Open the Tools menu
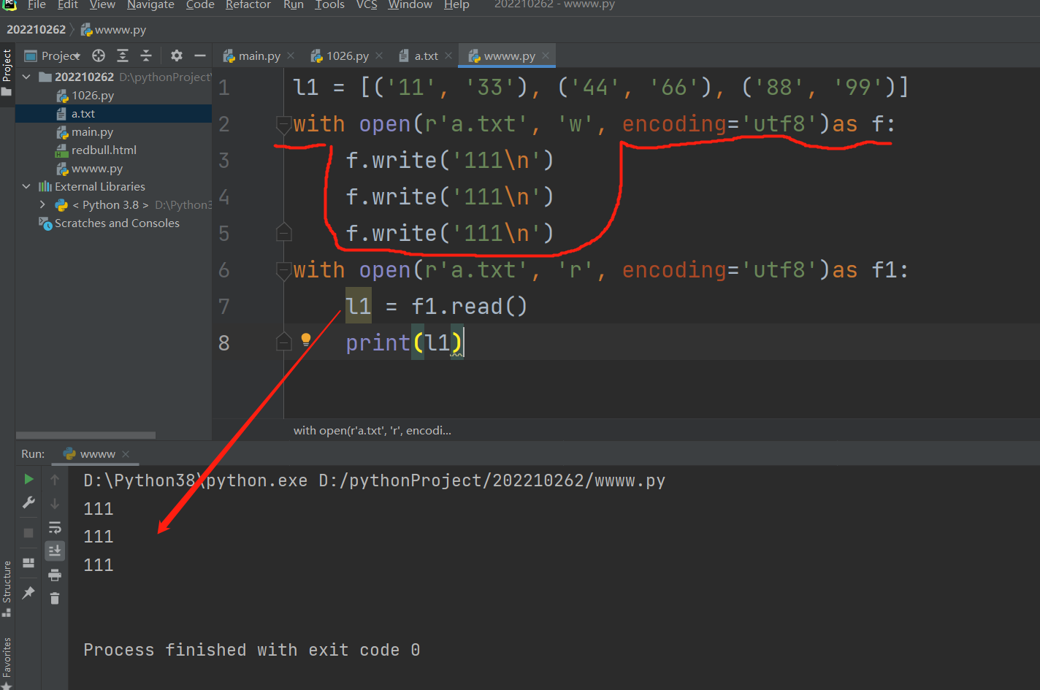The width and height of the screenshot is (1040, 690). (x=329, y=5)
